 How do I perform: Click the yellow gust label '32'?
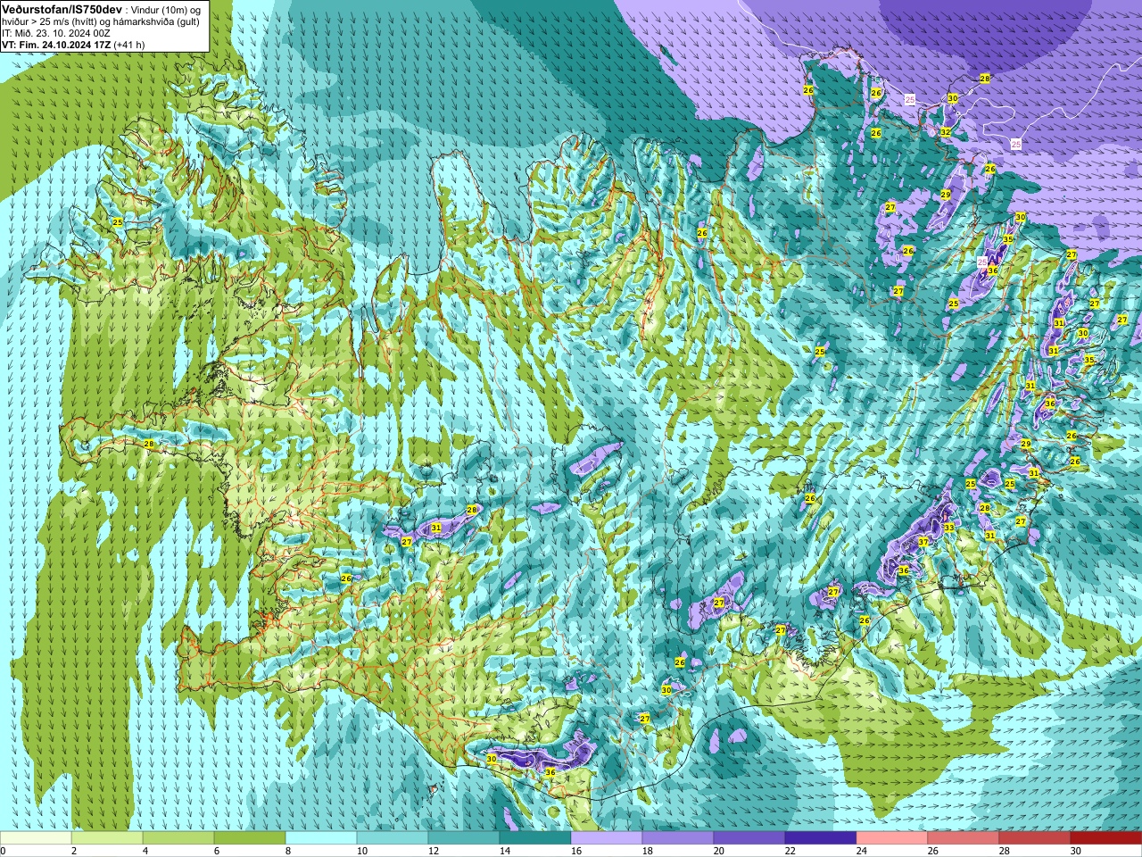coord(946,131)
